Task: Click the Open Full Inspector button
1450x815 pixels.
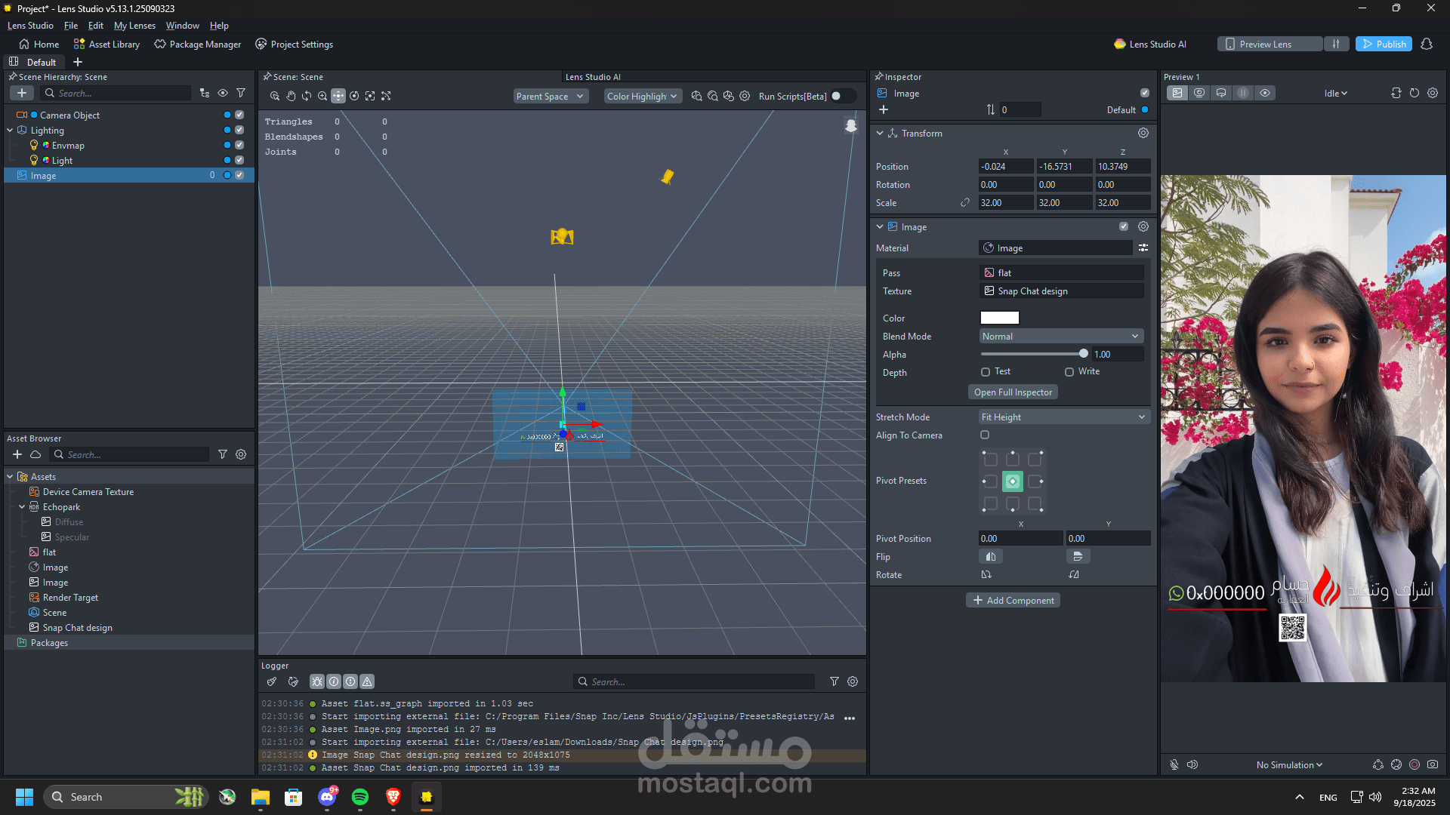Action: click(1013, 392)
